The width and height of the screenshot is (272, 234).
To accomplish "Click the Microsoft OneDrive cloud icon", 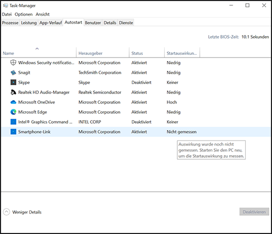I will pyautogui.click(x=13, y=102).
